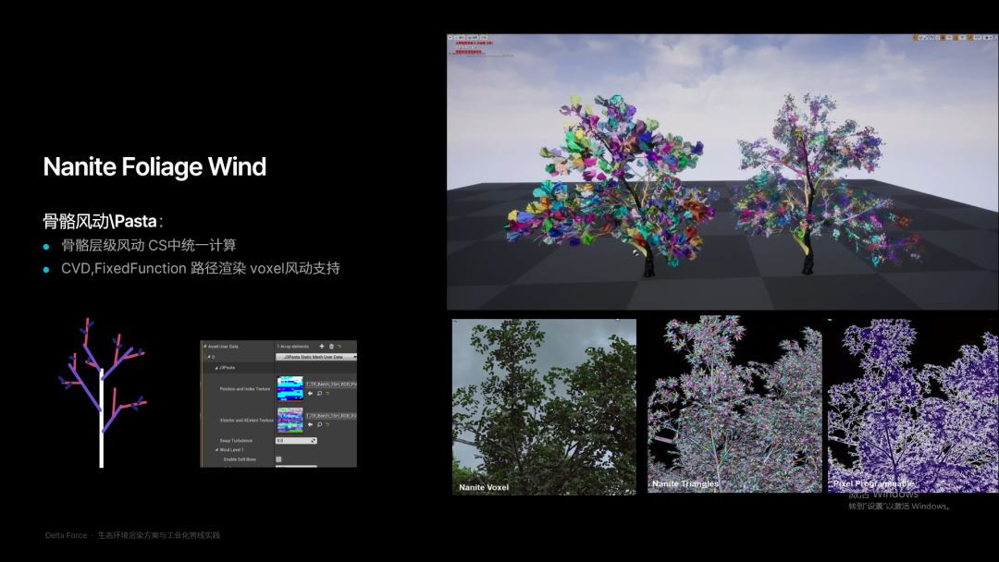Toggle scale snapping in the viewport toolbar
The width and height of the screenshot is (999, 562).
pyautogui.click(x=970, y=38)
